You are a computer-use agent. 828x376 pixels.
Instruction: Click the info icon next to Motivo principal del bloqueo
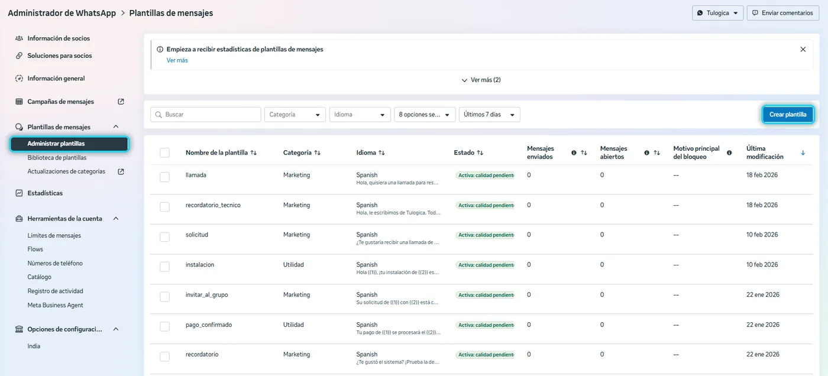tap(729, 153)
